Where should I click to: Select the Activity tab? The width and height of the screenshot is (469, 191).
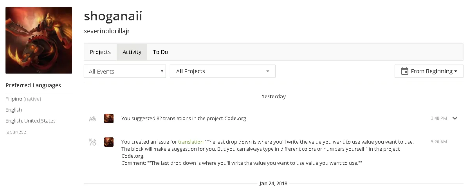132,52
